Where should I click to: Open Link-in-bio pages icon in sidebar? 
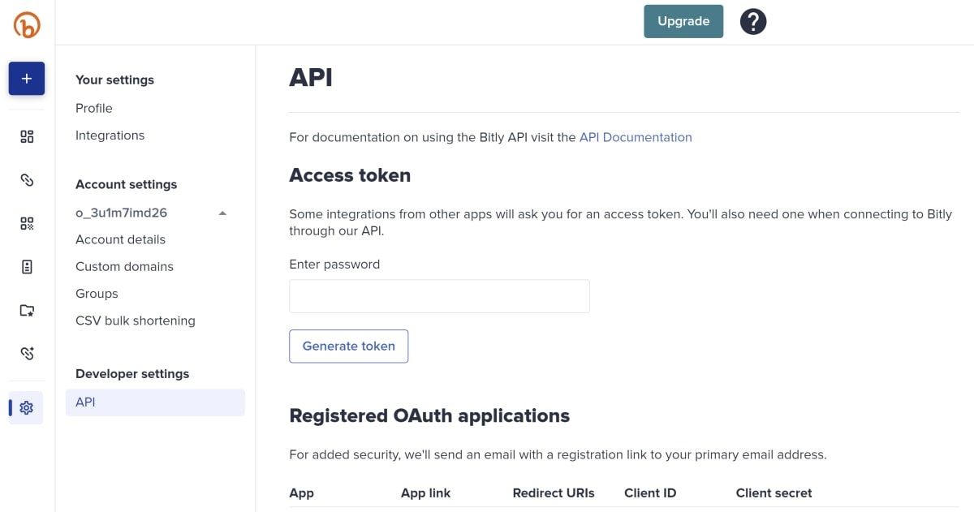coord(26,266)
